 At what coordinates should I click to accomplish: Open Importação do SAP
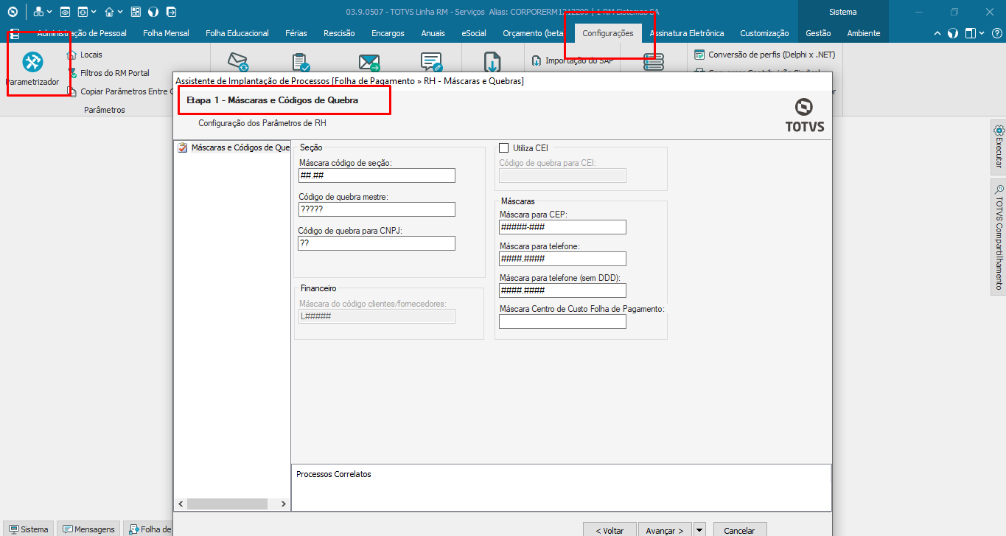[x=572, y=60]
